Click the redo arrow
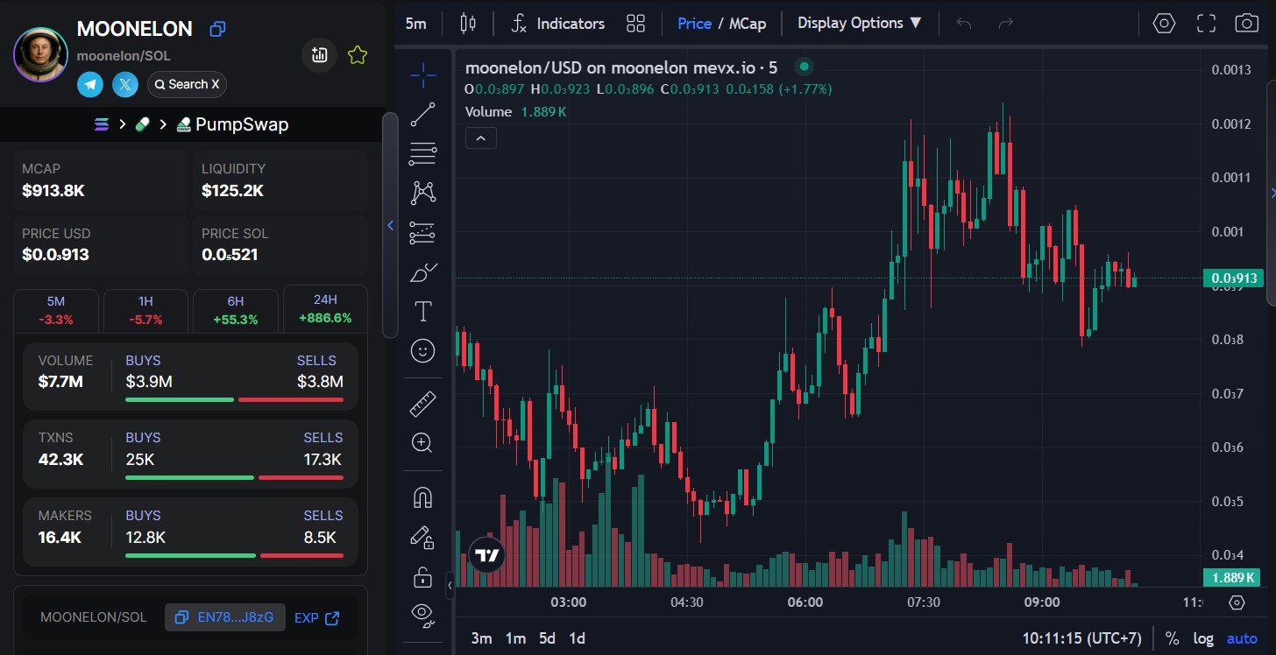This screenshot has width=1276, height=655. 1005,24
